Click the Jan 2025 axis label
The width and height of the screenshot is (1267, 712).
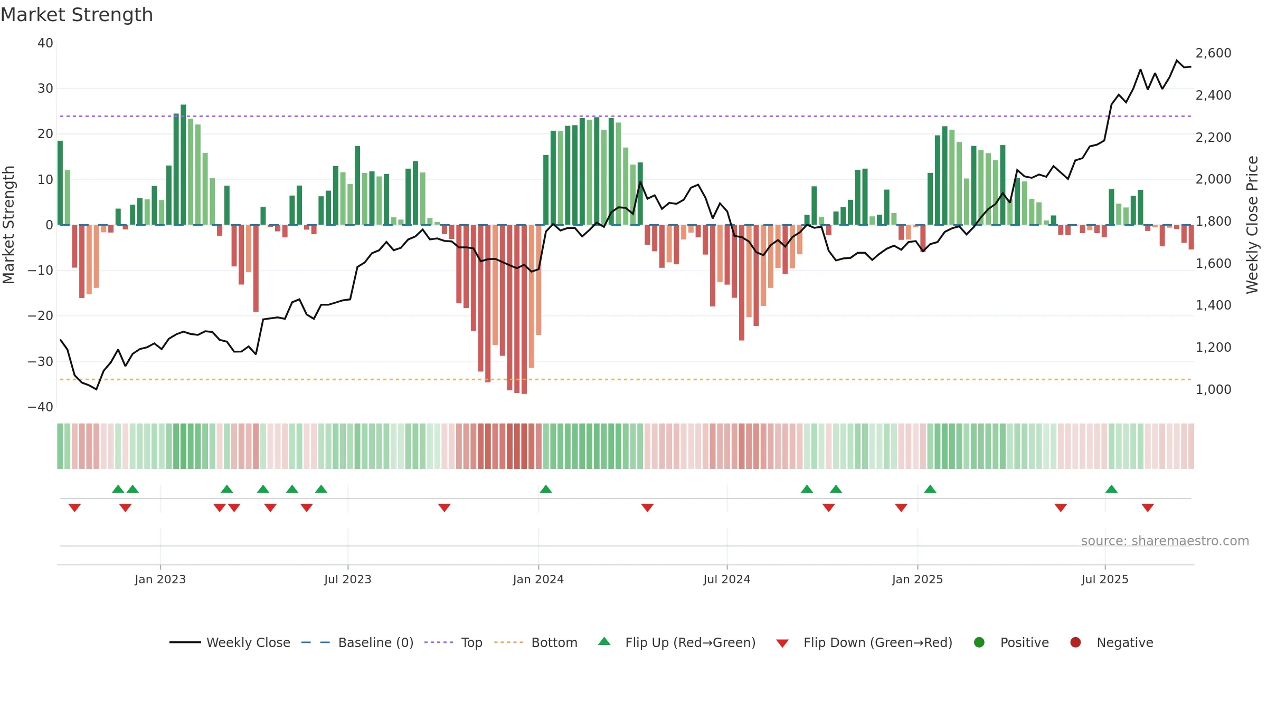tap(918, 579)
